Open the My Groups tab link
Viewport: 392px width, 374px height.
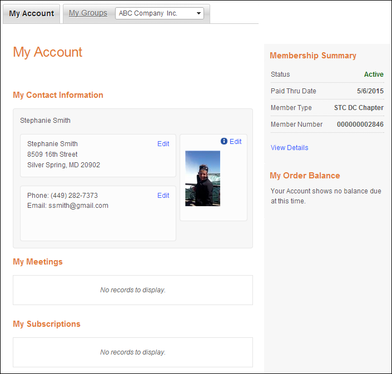pyautogui.click(x=88, y=13)
